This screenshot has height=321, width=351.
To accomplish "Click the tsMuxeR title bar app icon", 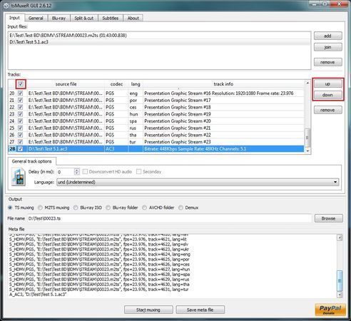I will (x=6, y=6).
